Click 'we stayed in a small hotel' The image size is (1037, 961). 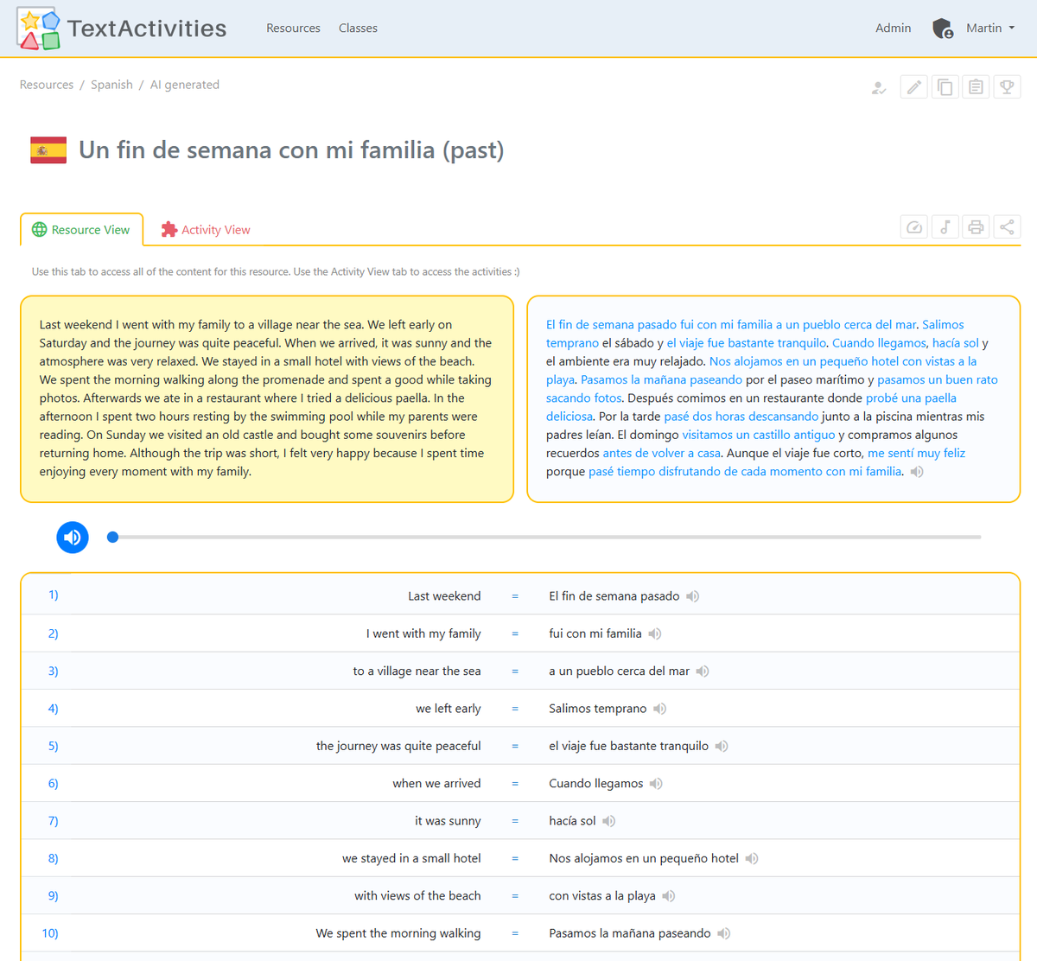click(x=411, y=858)
